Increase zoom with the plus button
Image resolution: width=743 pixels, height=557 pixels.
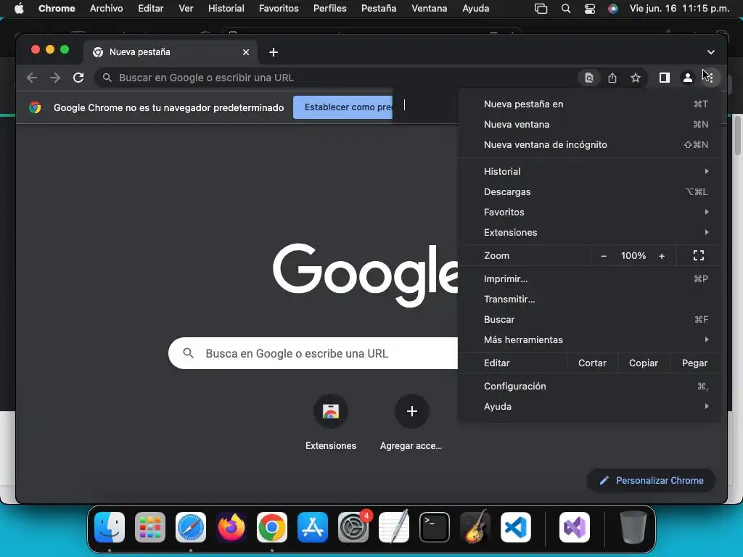662,256
